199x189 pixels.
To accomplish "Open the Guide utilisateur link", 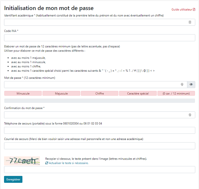I will (x=183, y=10).
